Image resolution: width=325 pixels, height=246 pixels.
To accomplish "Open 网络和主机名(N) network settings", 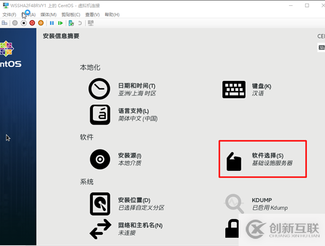I will pyautogui.click(x=126, y=229).
